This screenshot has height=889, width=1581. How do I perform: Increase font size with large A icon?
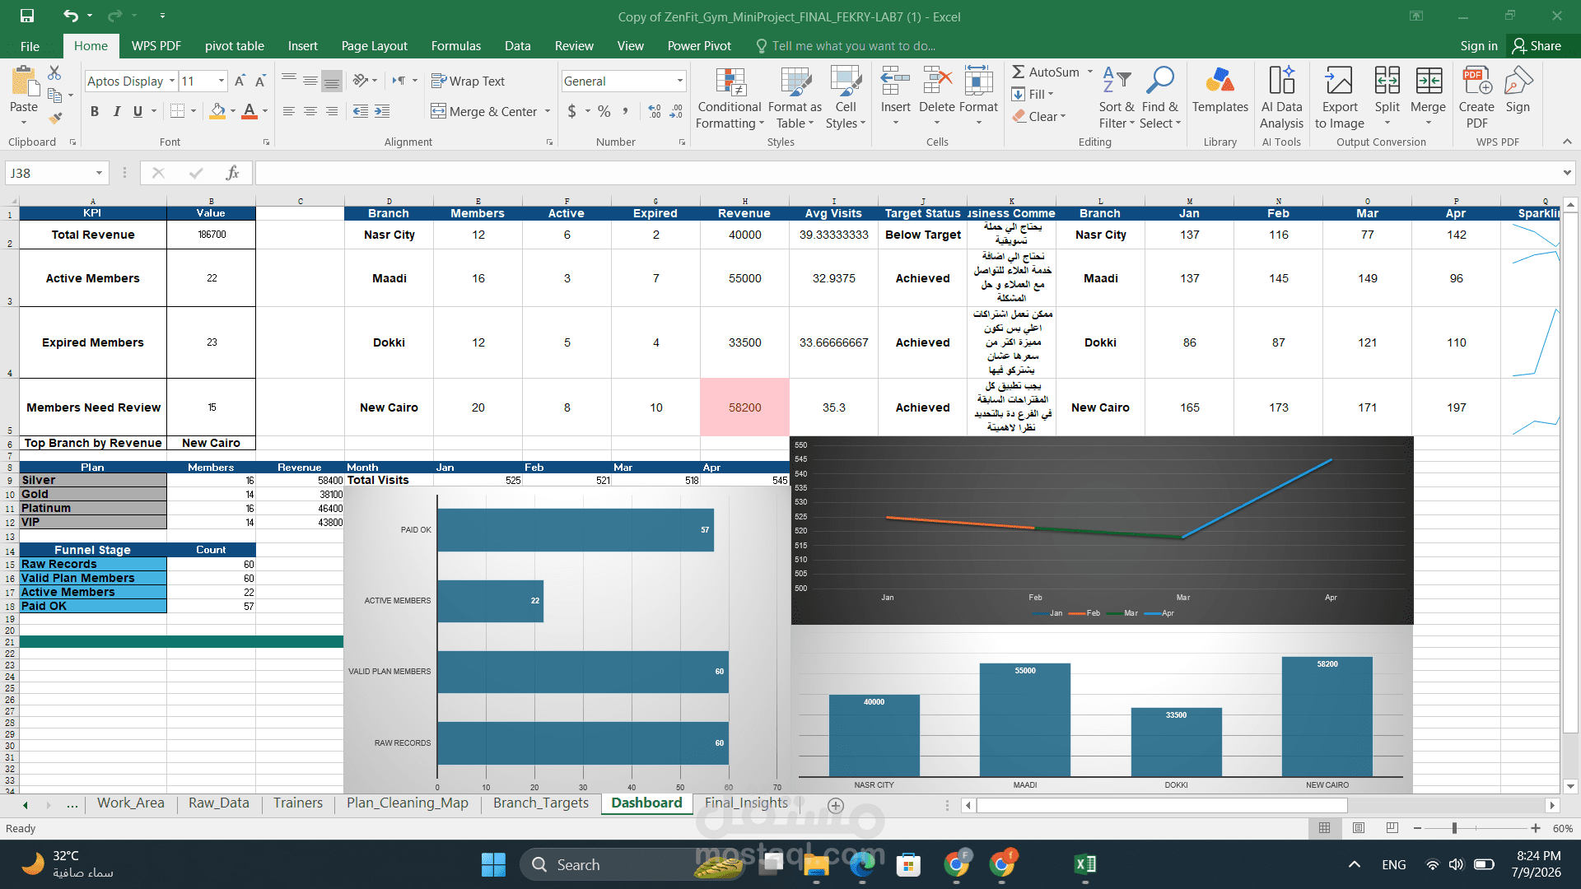(x=240, y=81)
